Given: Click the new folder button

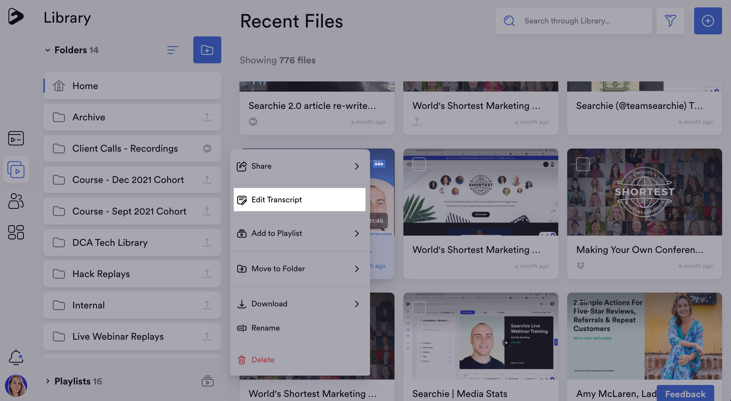Looking at the screenshot, I should point(207,50).
